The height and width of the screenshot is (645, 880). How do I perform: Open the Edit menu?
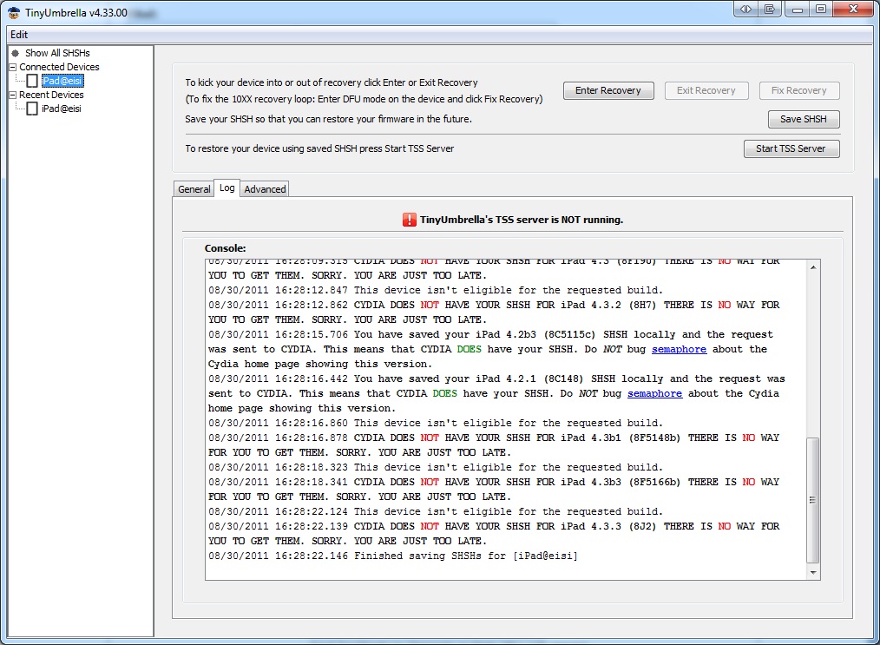[x=19, y=35]
